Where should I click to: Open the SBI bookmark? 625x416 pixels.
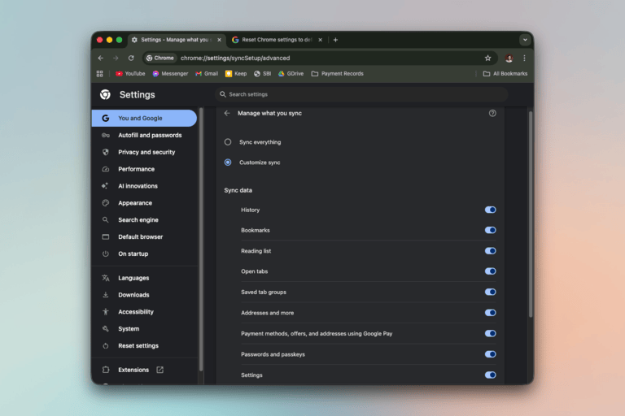[x=262, y=74]
